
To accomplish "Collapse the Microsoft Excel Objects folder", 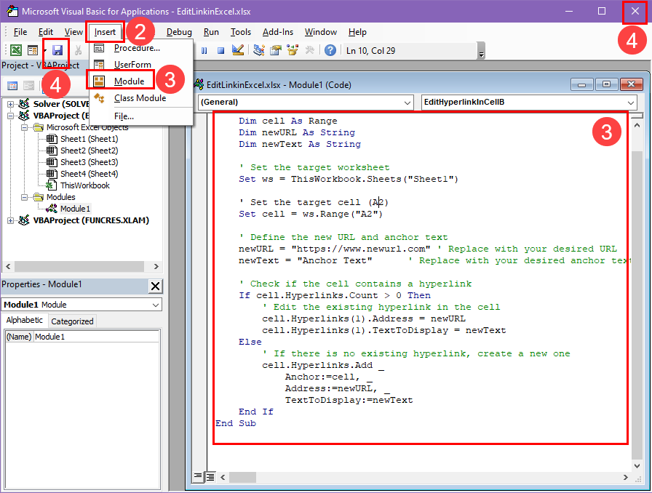I will 25,127.
